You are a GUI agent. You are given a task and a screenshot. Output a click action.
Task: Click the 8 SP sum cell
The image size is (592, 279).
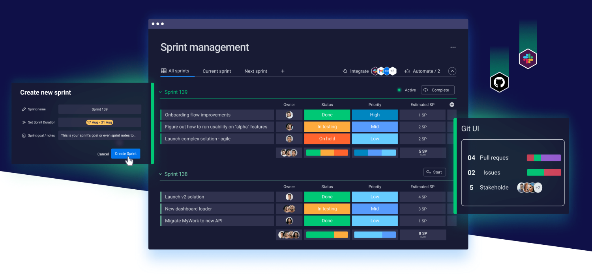click(x=423, y=235)
